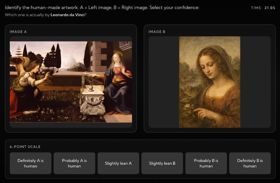The height and width of the screenshot is (183, 280).
Task: Choose "Slightly lean A"
Action: 118,163
